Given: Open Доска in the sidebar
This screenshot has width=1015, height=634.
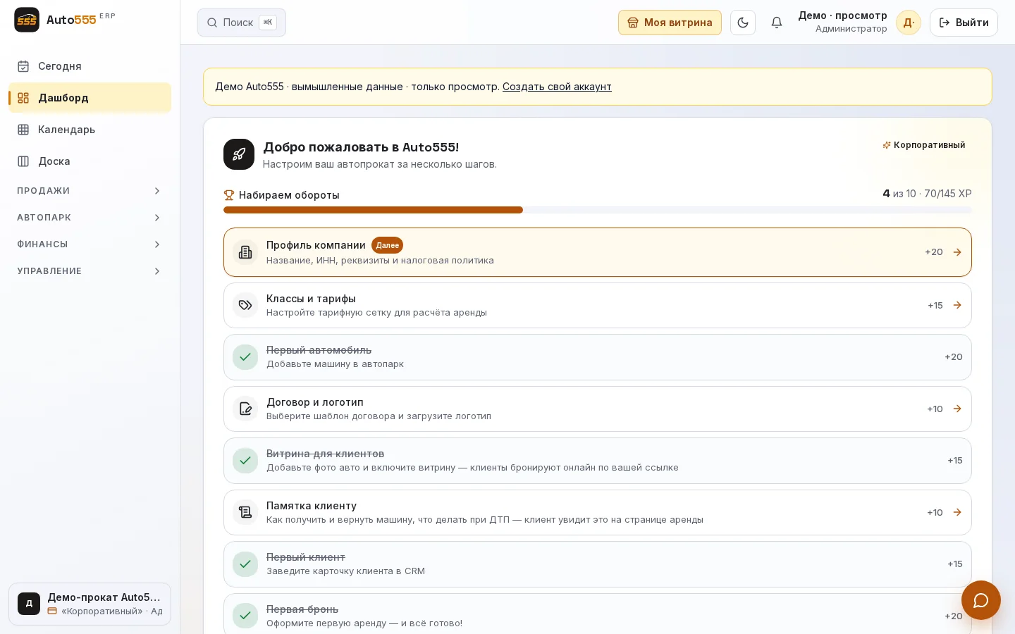Looking at the screenshot, I should point(90,161).
